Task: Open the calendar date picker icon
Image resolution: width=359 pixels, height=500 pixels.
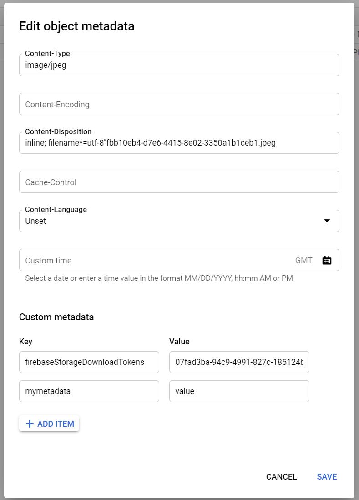Action: pyautogui.click(x=327, y=260)
